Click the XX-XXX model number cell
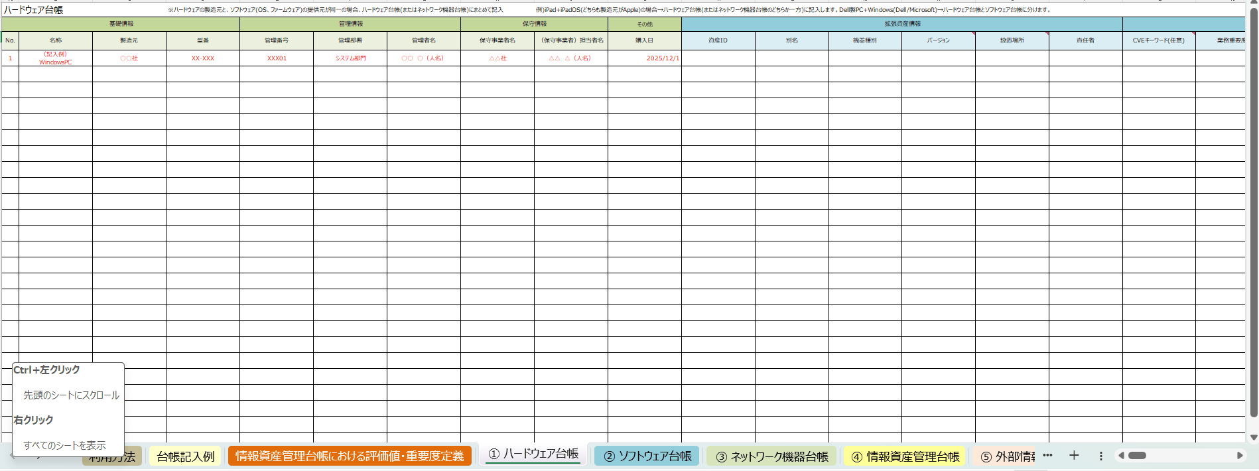This screenshot has height=471, width=1259. click(203, 58)
